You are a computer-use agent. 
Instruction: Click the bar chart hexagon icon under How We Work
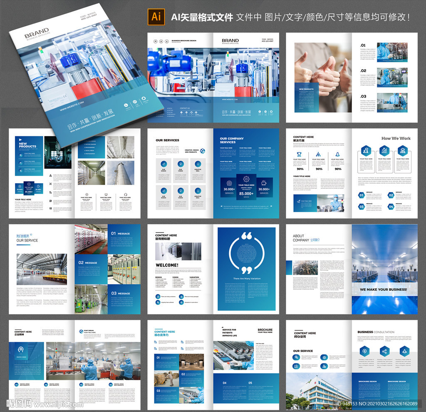click(384, 150)
